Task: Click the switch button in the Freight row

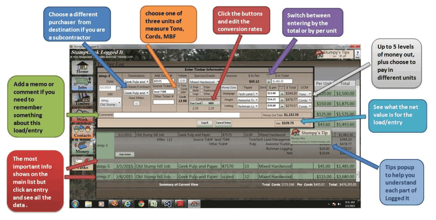Action: point(282,100)
